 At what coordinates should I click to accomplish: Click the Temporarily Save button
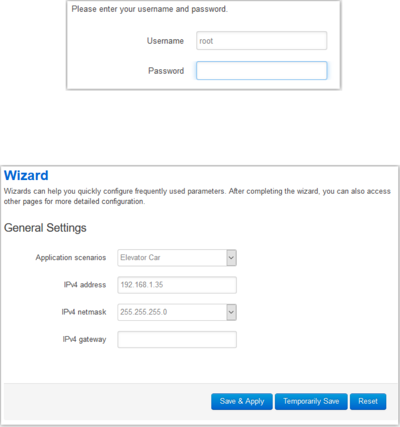[x=311, y=401]
